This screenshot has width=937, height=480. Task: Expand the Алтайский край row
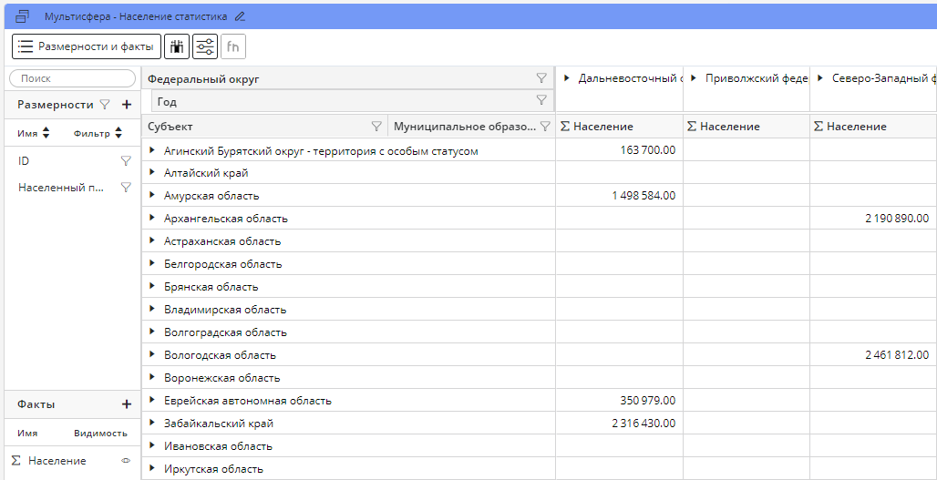point(152,173)
